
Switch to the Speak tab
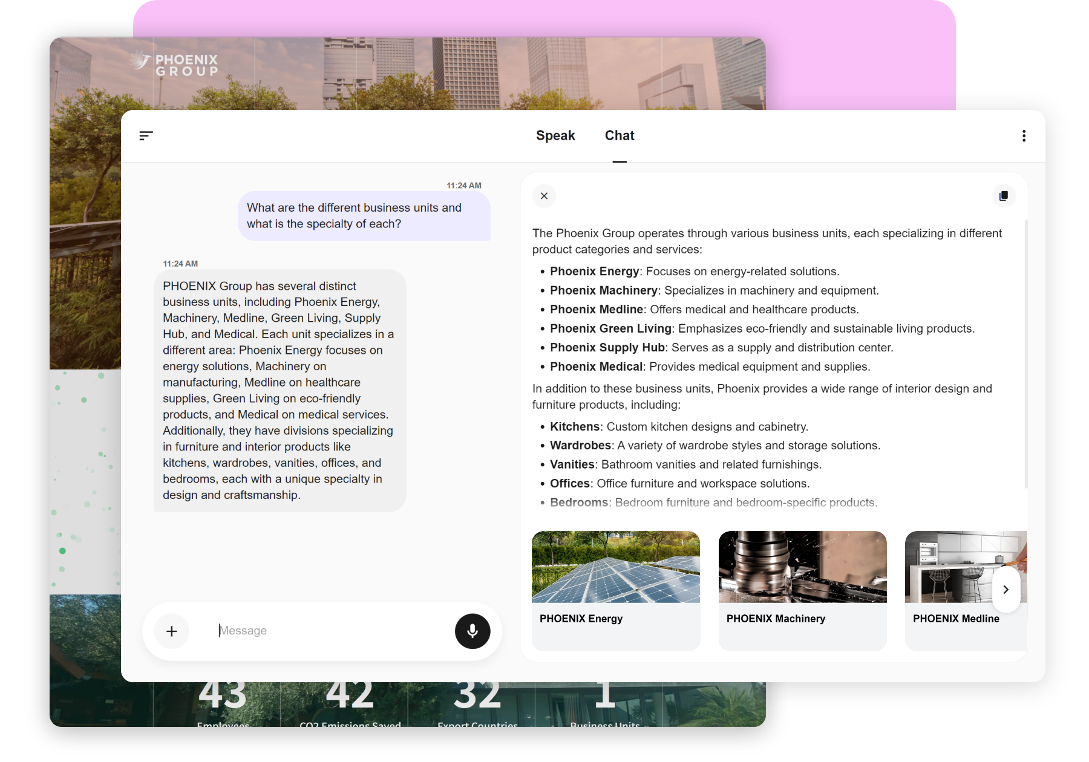[555, 135]
